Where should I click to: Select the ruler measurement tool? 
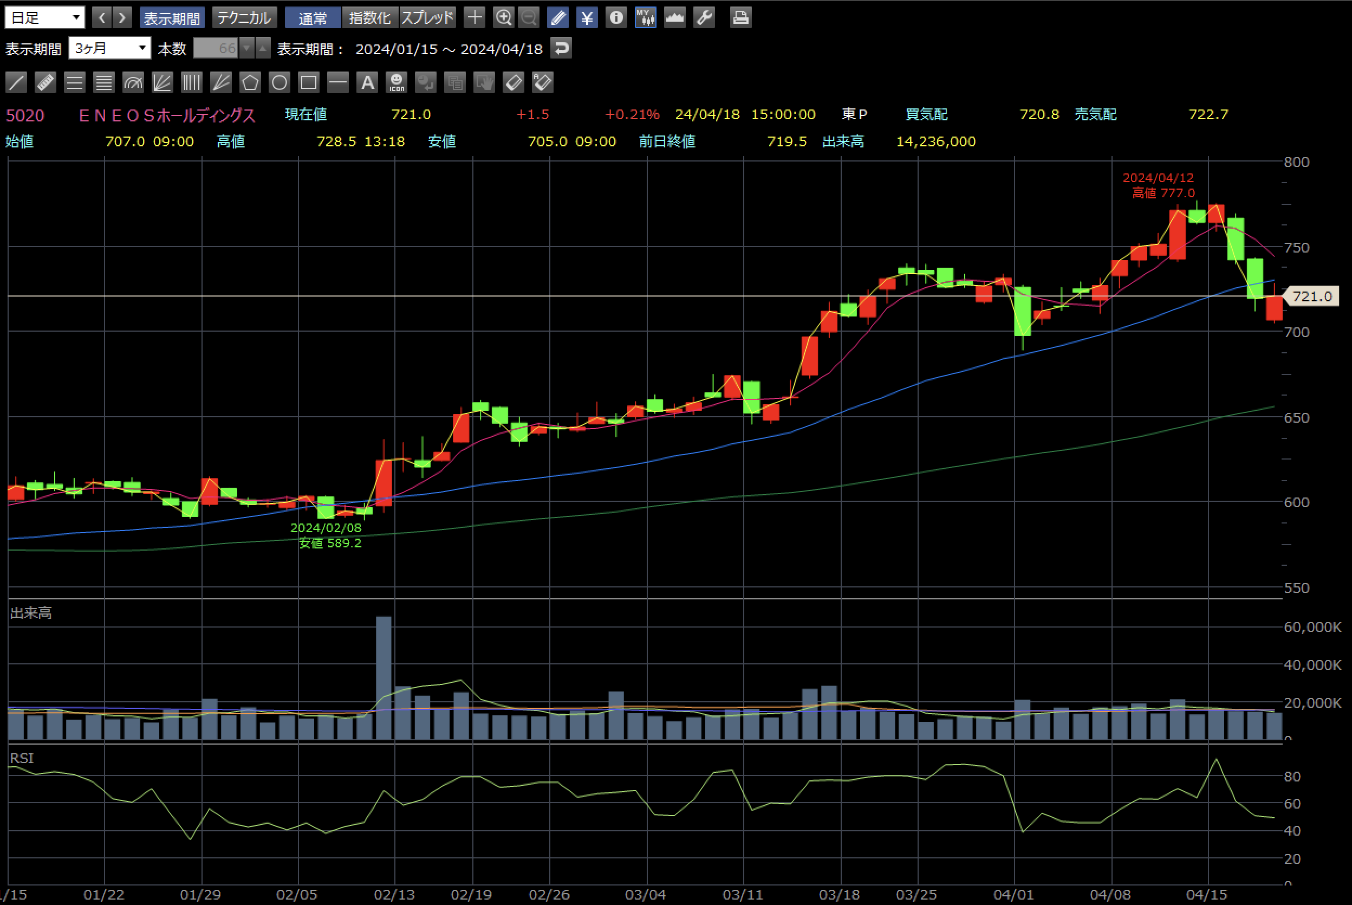point(45,82)
